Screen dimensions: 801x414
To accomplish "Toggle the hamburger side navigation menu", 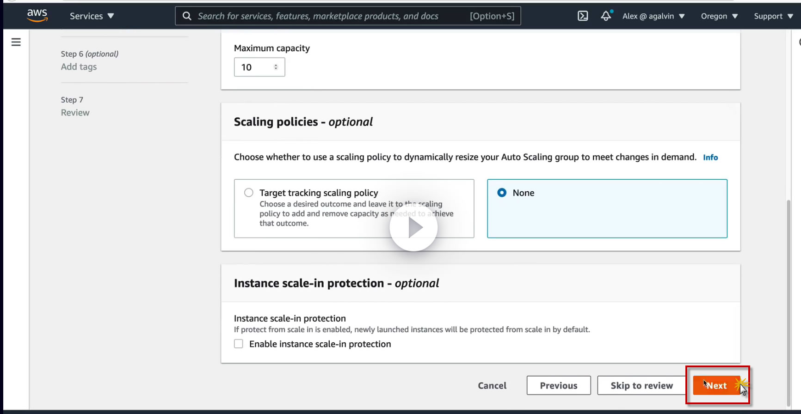I will click(16, 42).
